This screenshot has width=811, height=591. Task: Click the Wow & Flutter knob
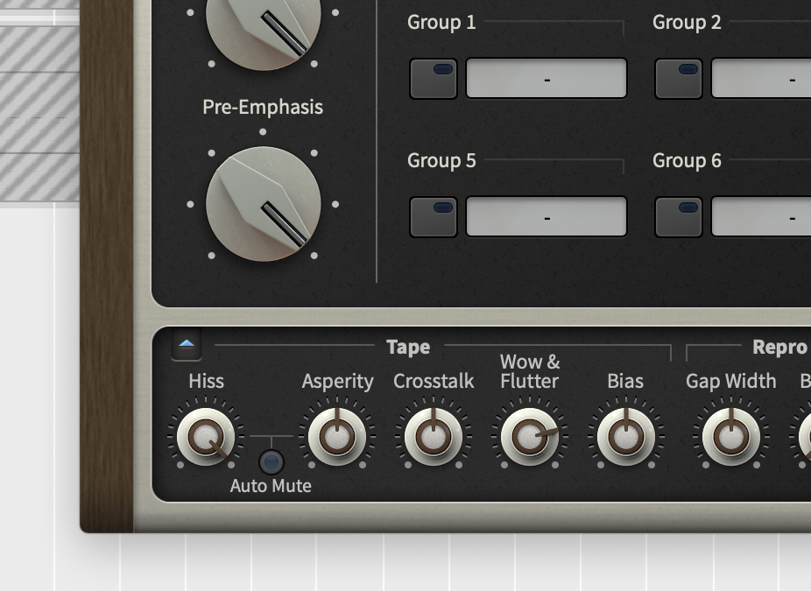(529, 436)
